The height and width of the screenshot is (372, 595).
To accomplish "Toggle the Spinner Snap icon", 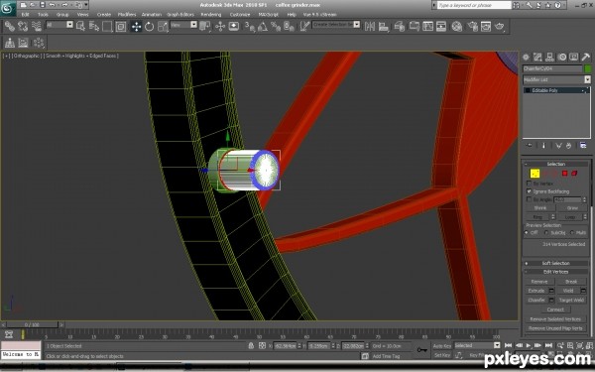I will (290, 26).
